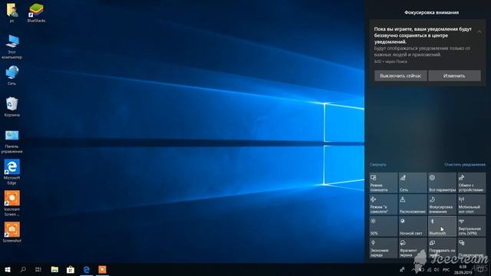Open Screenshot desktop shortcut
Viewport: 491px width, 276px height.
point(12,232)
